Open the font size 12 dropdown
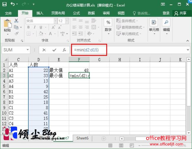The width and height of the screenshot is (192, 149). tap(67, 21)
